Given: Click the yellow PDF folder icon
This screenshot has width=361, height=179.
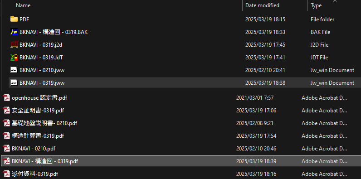Looking at the screenshot, I should (x=14, y=19).
